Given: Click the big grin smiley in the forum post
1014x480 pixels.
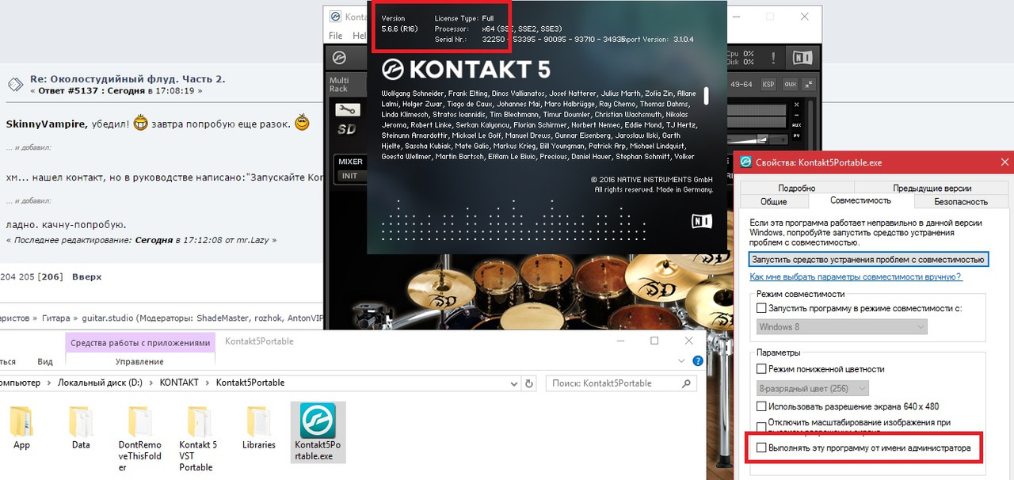Looking at the screenshot, I should coord(141,124).
